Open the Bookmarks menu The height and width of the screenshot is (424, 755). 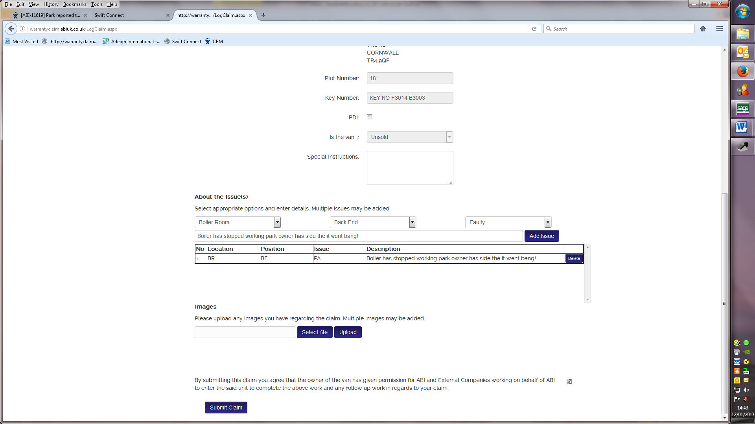coord(75,4)
